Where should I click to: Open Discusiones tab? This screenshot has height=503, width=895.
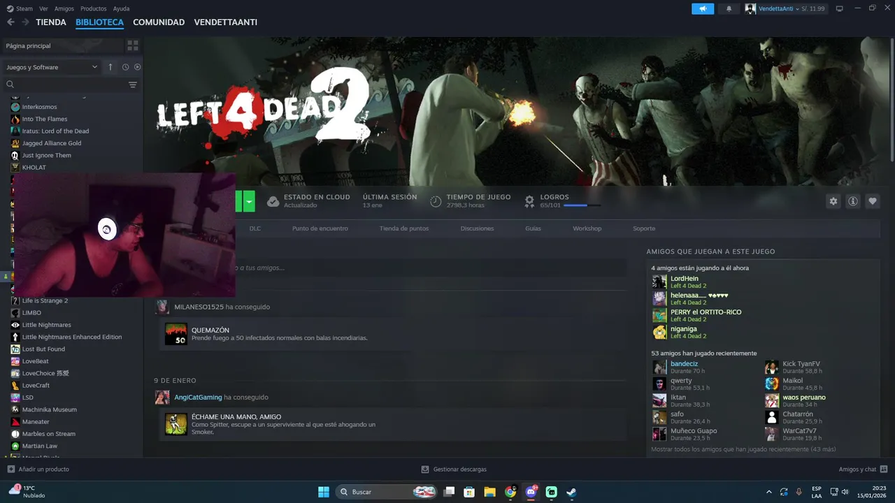477,228
